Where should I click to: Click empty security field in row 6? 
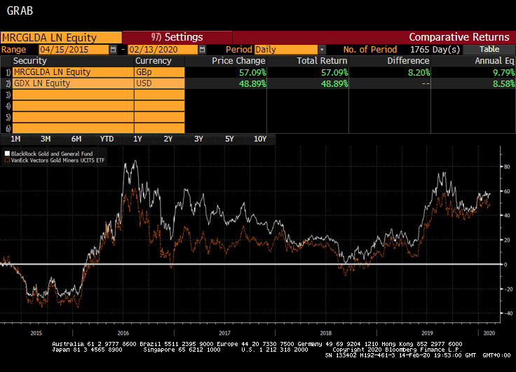73,128
